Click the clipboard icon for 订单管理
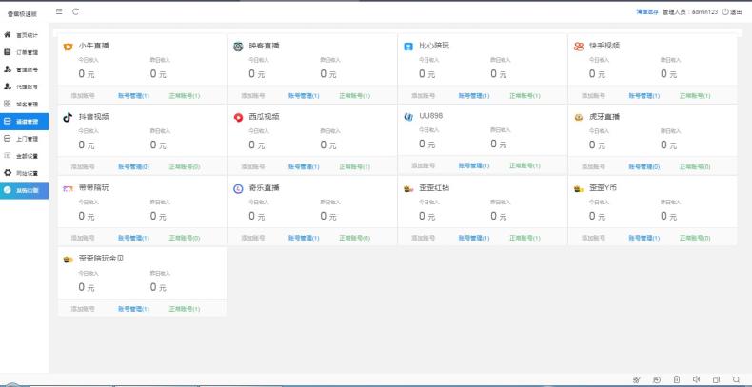 coord(8,52)
